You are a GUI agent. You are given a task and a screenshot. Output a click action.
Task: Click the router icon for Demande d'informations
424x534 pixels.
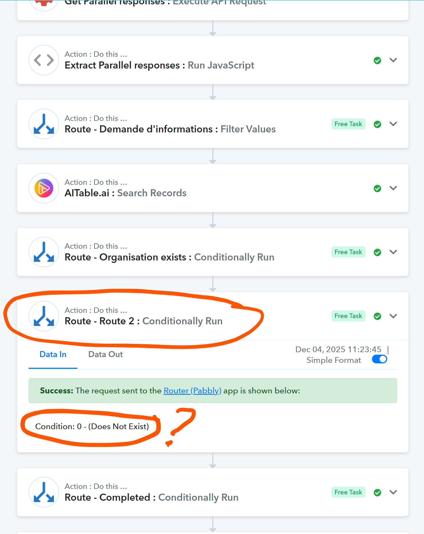(x=44, y=124)
